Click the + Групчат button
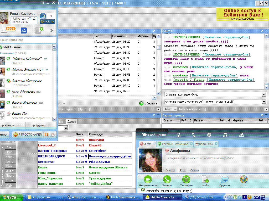Viewport: 269px width, 201px height. click(39, 125)
